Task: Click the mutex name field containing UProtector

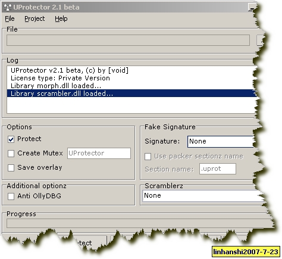Action: 99,153
